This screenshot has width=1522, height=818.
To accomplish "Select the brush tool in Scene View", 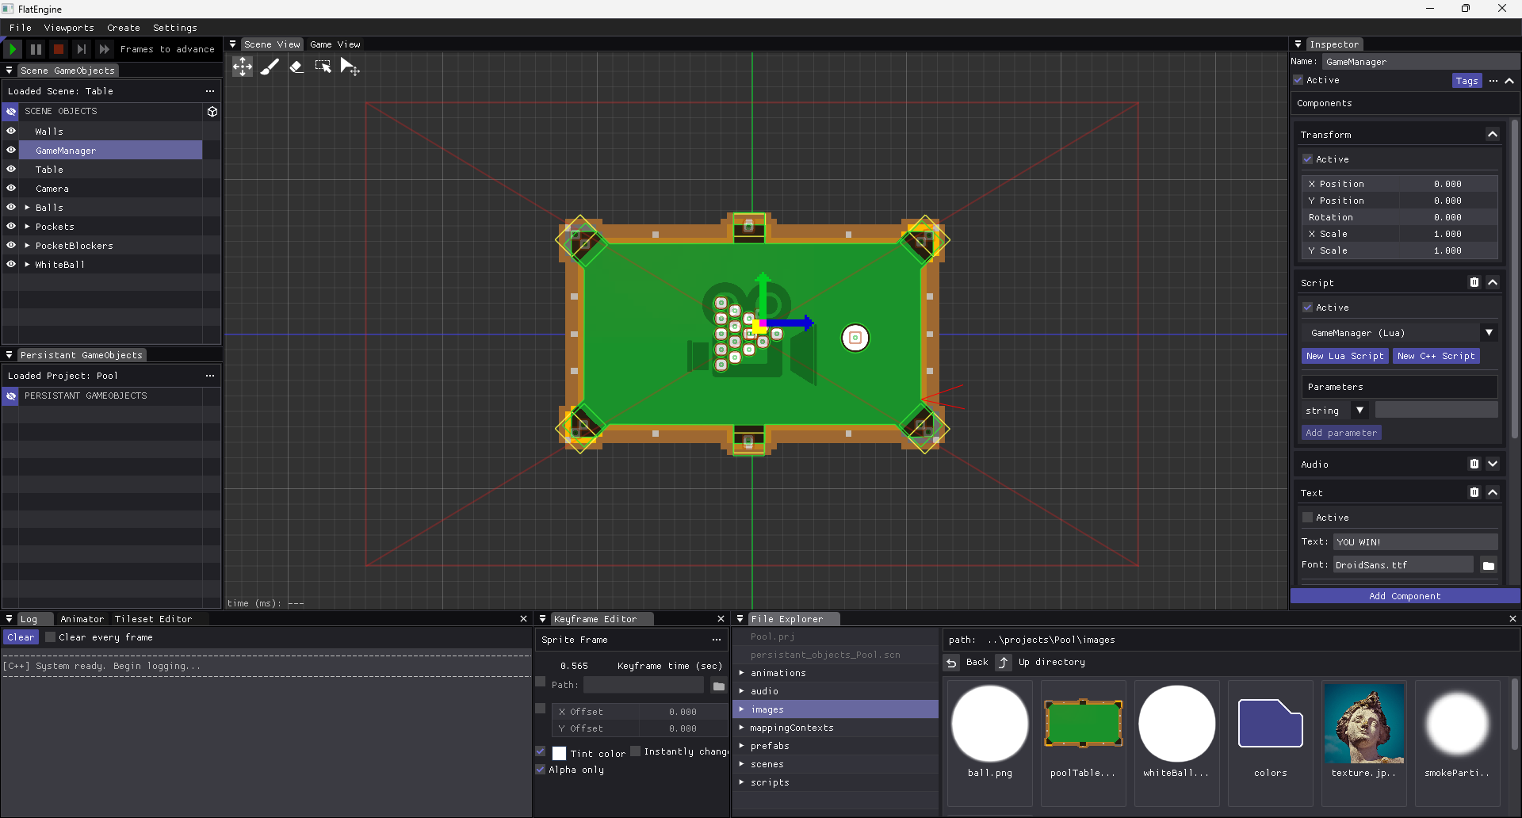I will pos(270,67).
